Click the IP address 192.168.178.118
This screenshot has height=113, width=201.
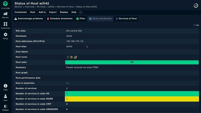pyautogui.click(x=75, y=41)
